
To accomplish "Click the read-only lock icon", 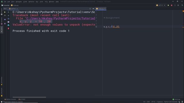I will click(x=179, y=102).
